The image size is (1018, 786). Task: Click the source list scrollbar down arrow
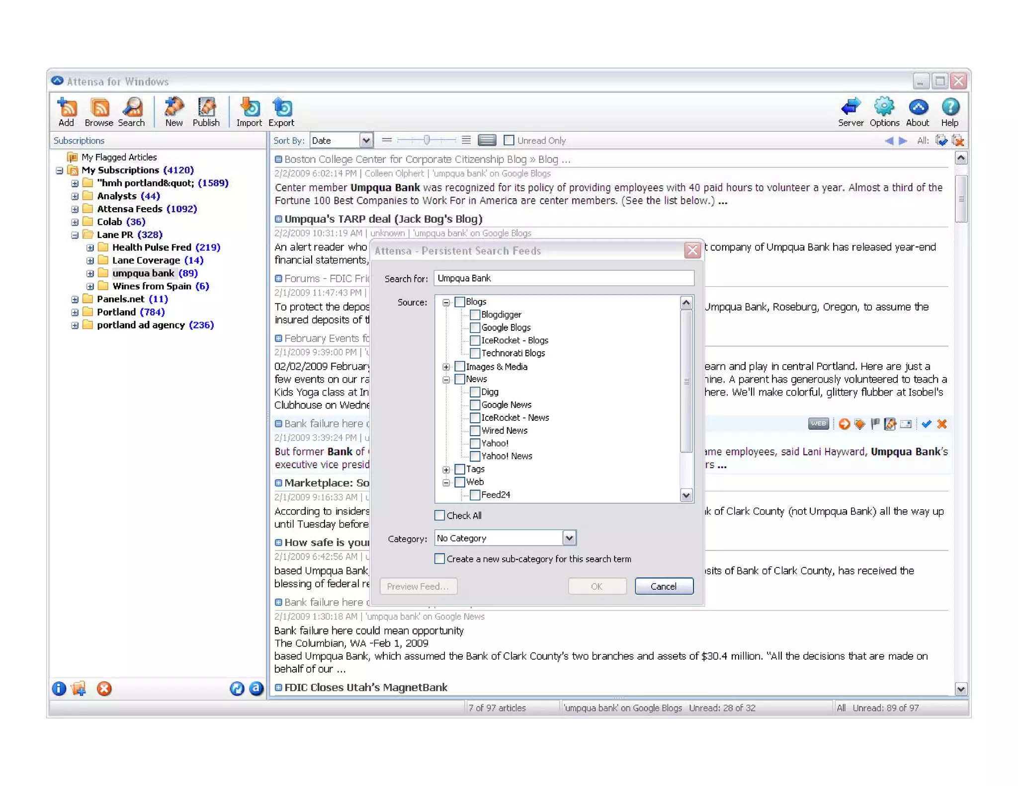point(686,495)
